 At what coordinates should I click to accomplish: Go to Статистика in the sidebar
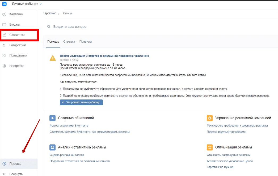(x=17, y=35)
